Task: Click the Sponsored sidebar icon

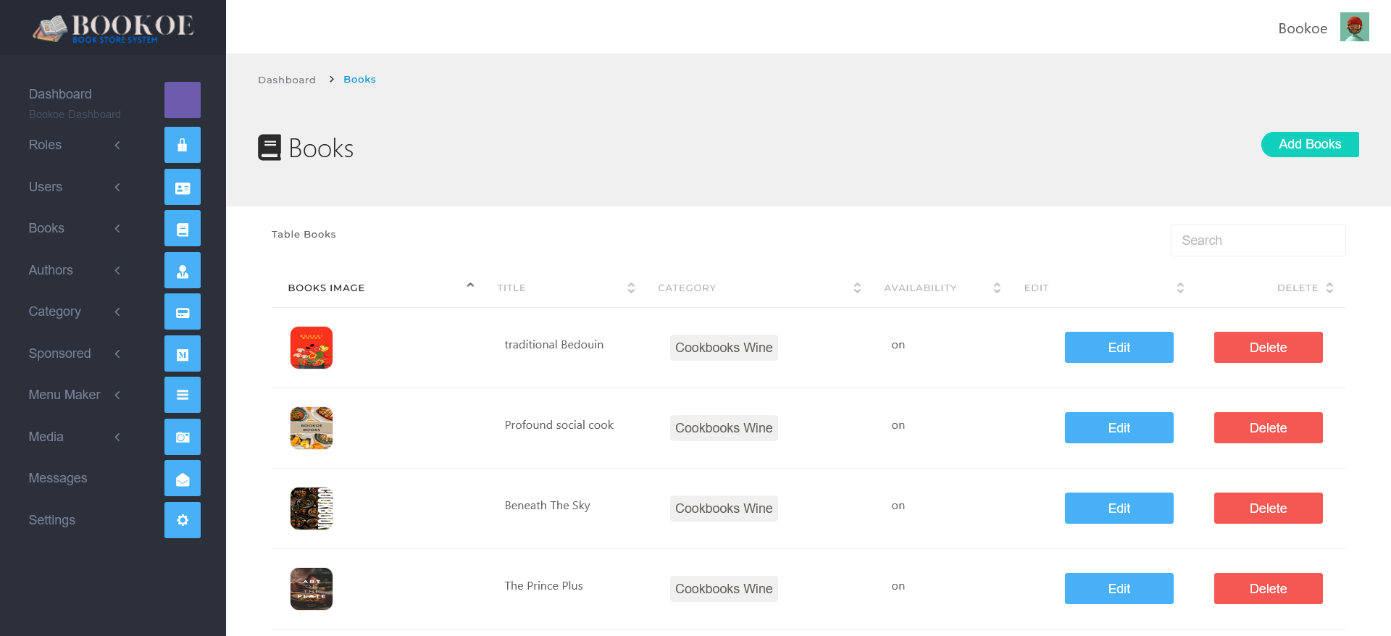Action: 182,353
